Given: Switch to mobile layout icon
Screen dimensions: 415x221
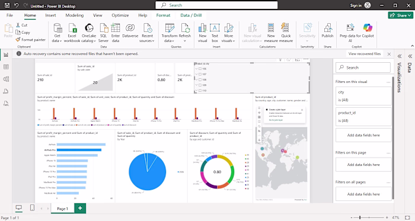Looking at the screenshot, I should (32, 208).
